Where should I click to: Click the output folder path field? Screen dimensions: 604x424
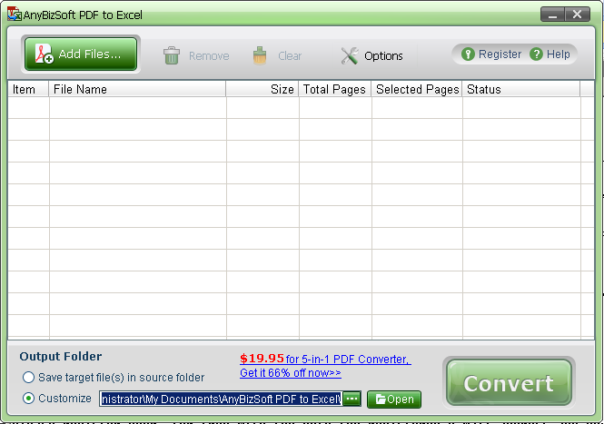221,399
